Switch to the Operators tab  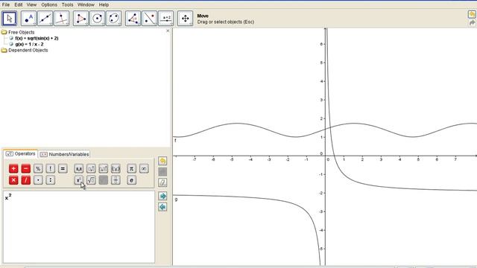click(21, 154)
